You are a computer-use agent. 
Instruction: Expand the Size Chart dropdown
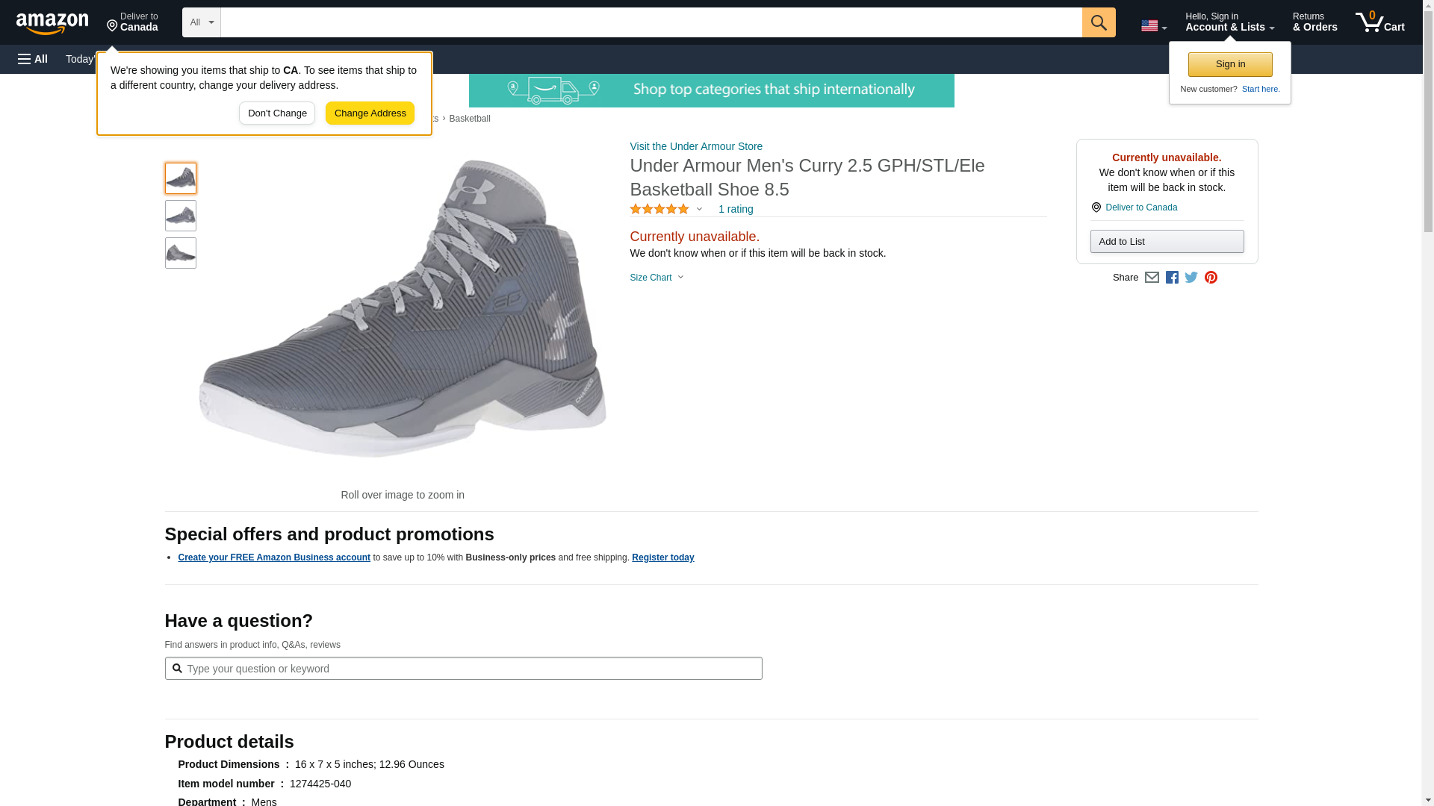click(657, 278)
